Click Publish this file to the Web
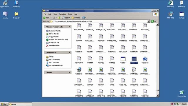 coord(59,40)
